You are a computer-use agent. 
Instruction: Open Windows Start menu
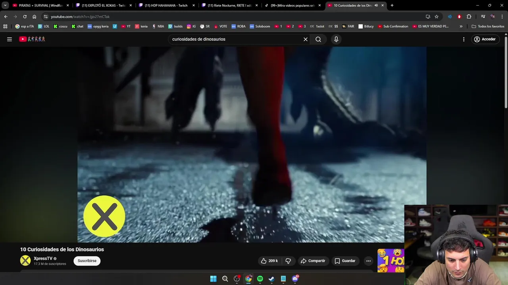tap(213, 279)
